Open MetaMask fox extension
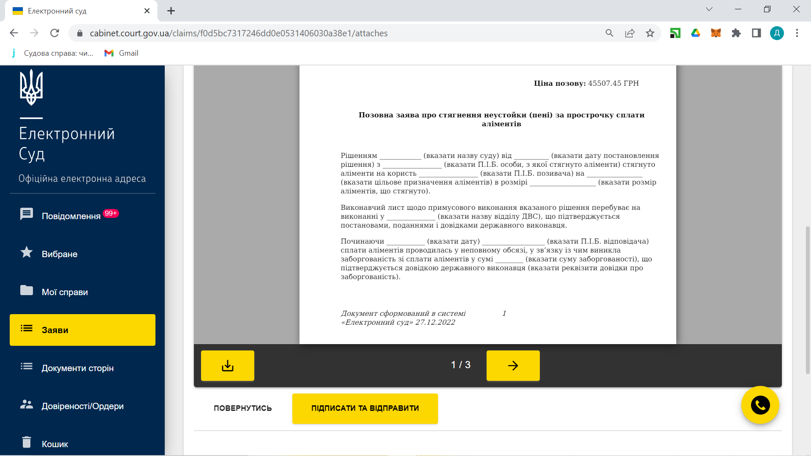 click(716, 33)
